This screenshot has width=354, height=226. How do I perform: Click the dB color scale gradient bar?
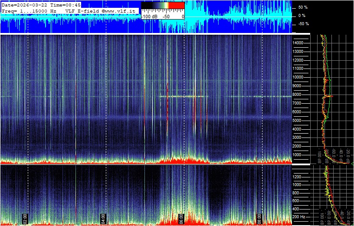(x=163, y=5)
